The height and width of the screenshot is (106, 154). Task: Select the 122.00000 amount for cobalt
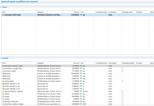coord(75,94)
